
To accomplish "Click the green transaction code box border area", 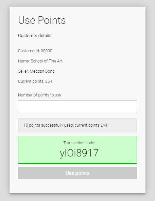I will point(77,136).
